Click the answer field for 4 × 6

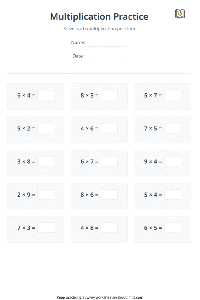[109, 128]
